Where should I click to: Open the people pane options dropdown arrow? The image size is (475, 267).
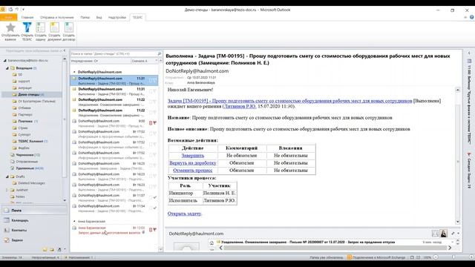click(x=459, y=234)
